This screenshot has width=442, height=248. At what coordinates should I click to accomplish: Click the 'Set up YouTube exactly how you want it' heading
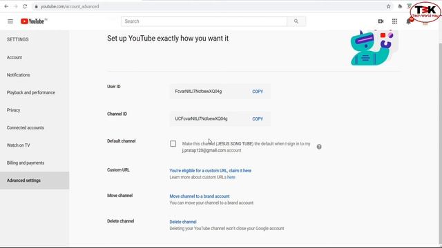168,39
